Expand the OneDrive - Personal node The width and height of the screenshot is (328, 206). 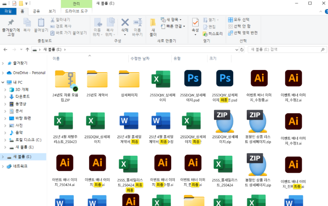3,73
